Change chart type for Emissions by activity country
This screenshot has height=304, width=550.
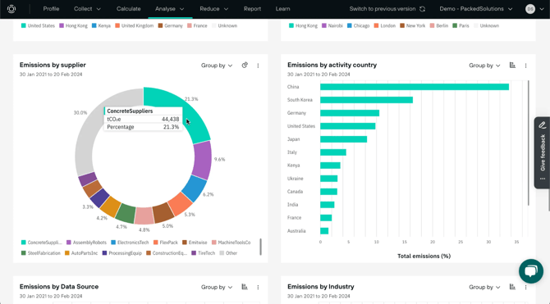pos(512,66)
